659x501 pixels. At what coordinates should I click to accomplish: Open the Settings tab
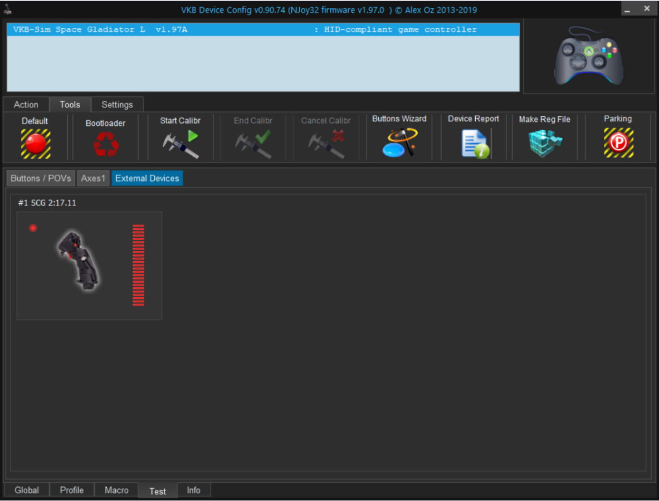tap(117, 105)
